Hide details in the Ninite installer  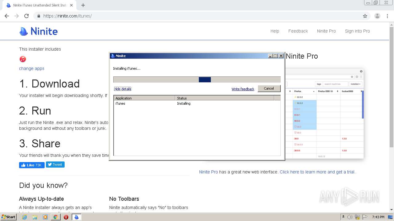tap(123, 89)
